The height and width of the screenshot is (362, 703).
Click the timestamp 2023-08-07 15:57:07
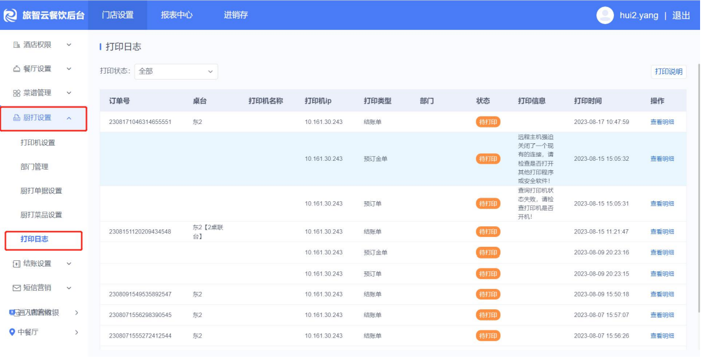(601, 315)
